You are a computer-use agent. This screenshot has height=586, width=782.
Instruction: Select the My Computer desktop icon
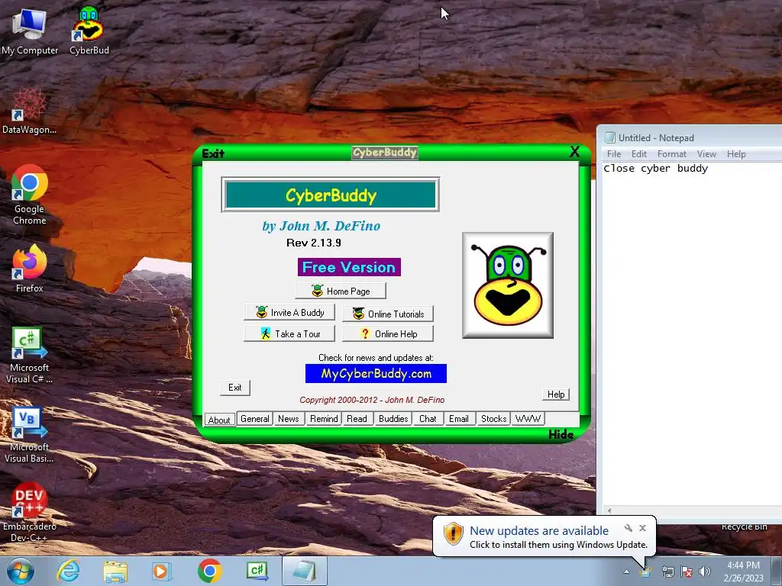click(x=30, y=30)
